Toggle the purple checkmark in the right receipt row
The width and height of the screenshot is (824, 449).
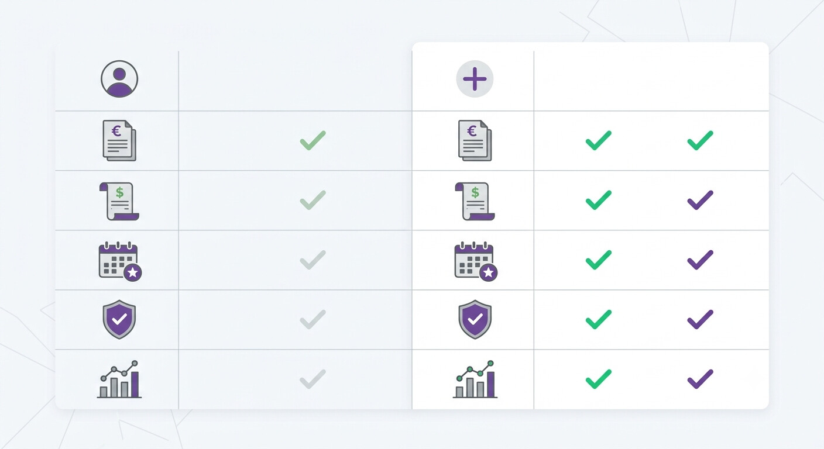[x=700, y=200]
